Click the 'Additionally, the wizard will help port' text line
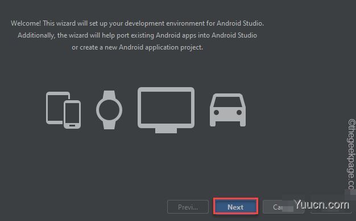The image size is (356, 221). point(138,35)
